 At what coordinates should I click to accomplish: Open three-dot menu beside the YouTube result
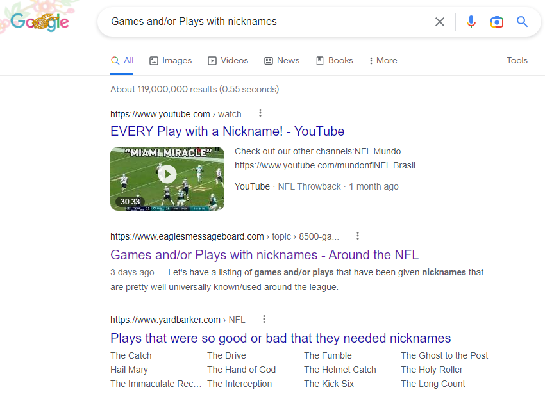(260, 113)
